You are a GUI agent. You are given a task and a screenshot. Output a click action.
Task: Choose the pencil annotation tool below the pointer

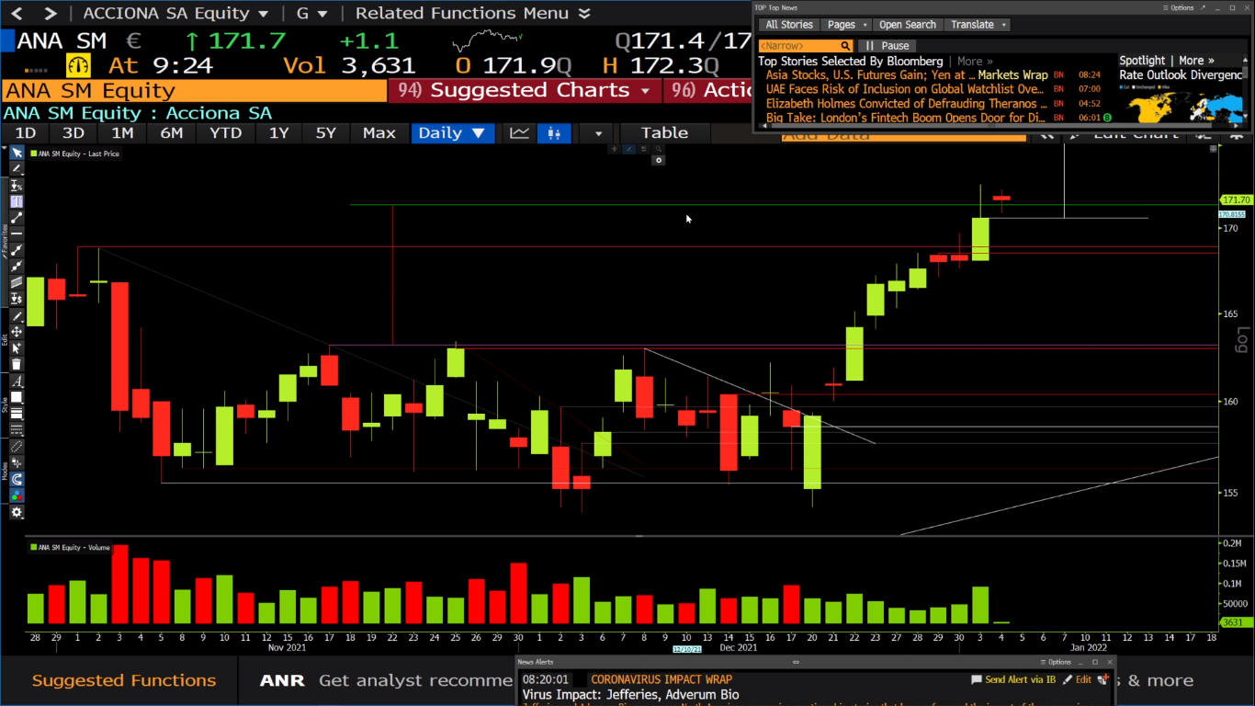pos(17,169)
